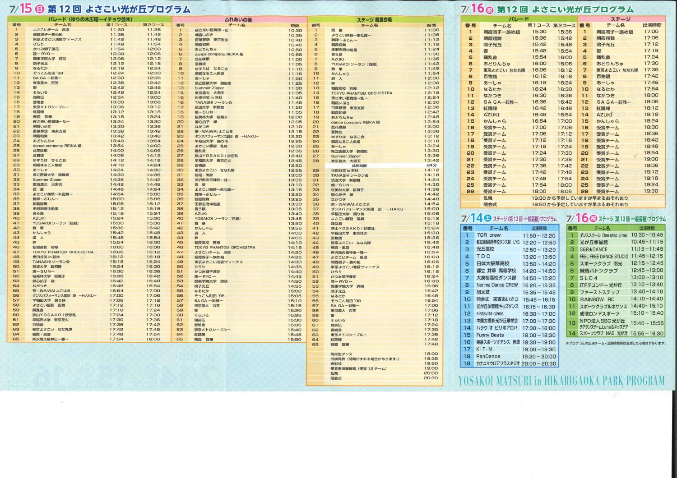
Task: Select 表彰式 in the stage schedule
Action: (336, 363)
